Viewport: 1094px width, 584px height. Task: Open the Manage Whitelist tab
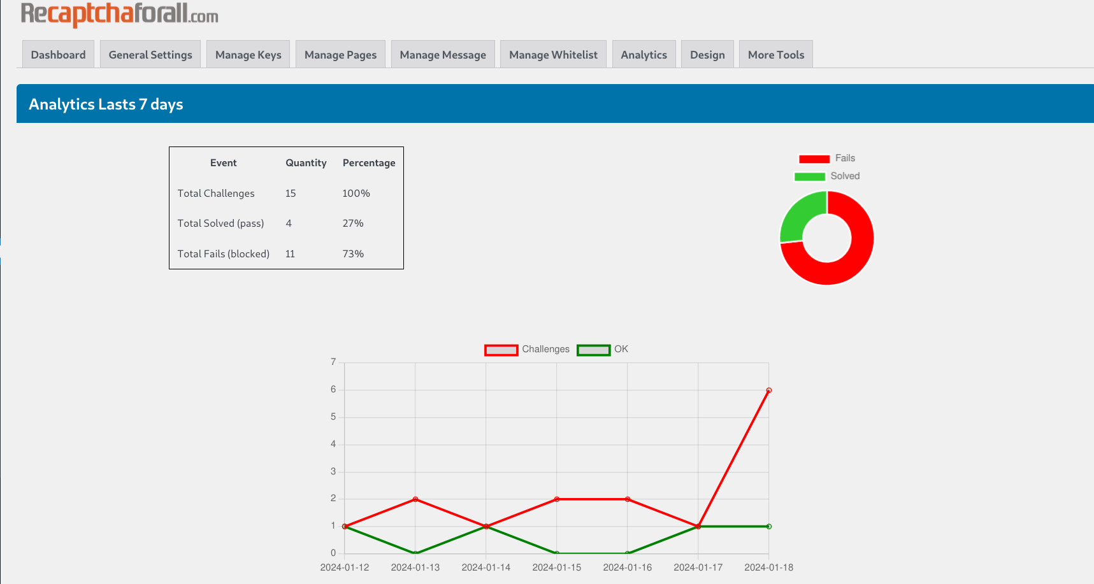pyautogui.click(x=553, y=54)
